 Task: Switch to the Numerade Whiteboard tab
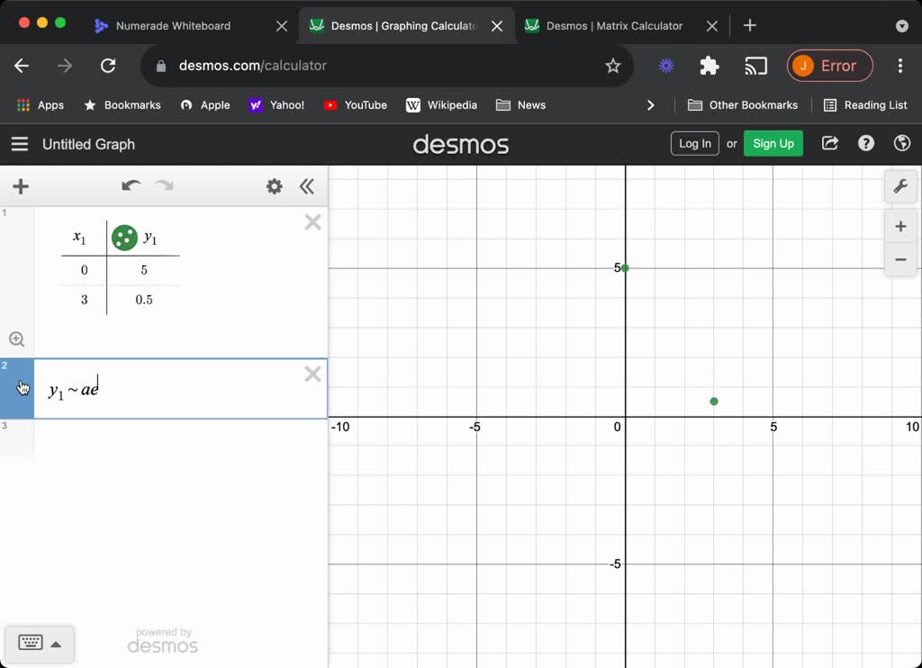(173, 26)
